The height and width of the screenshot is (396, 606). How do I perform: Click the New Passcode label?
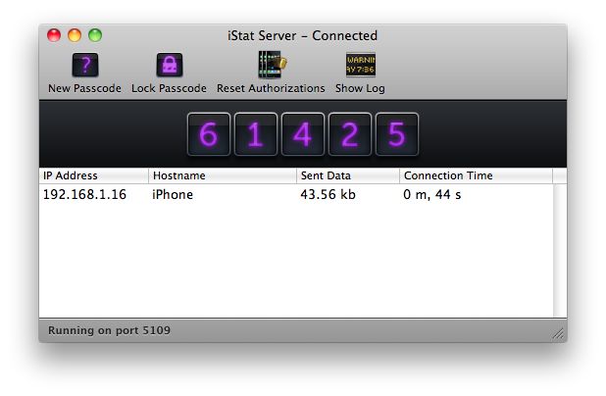pos(84,88)
